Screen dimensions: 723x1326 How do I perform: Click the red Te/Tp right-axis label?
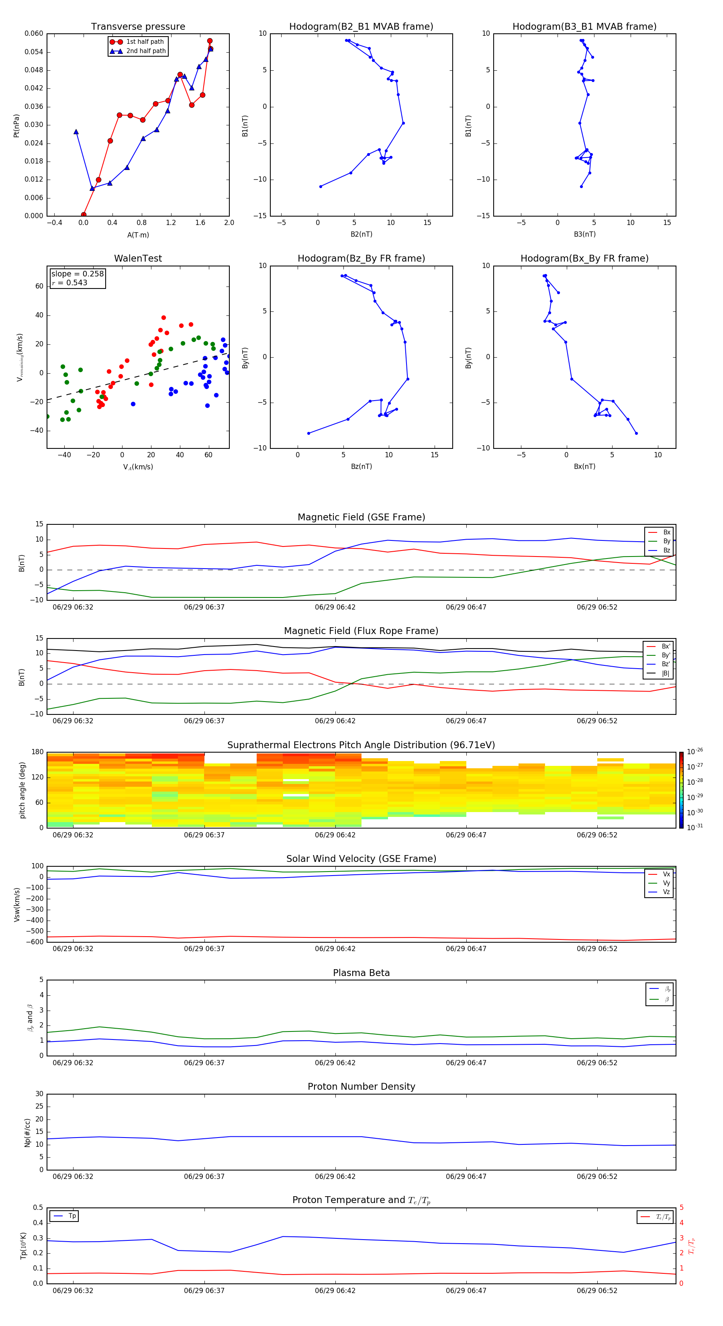(692, 1246)
